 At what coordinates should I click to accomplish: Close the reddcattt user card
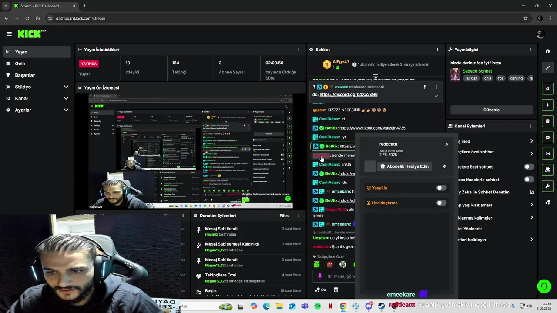pos(446,144)
